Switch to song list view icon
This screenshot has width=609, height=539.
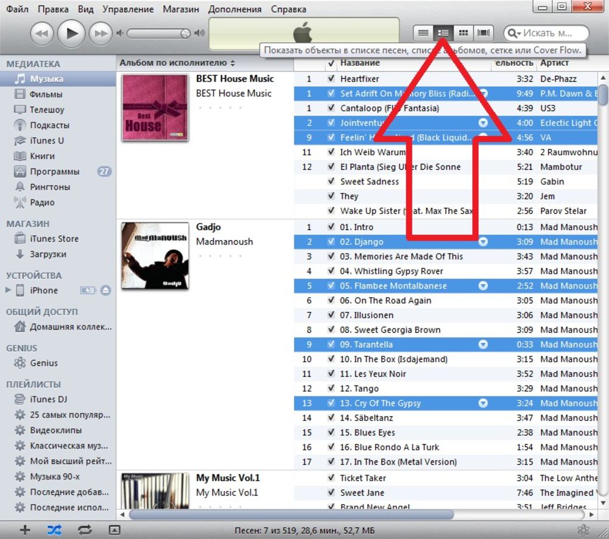(423, 33)
